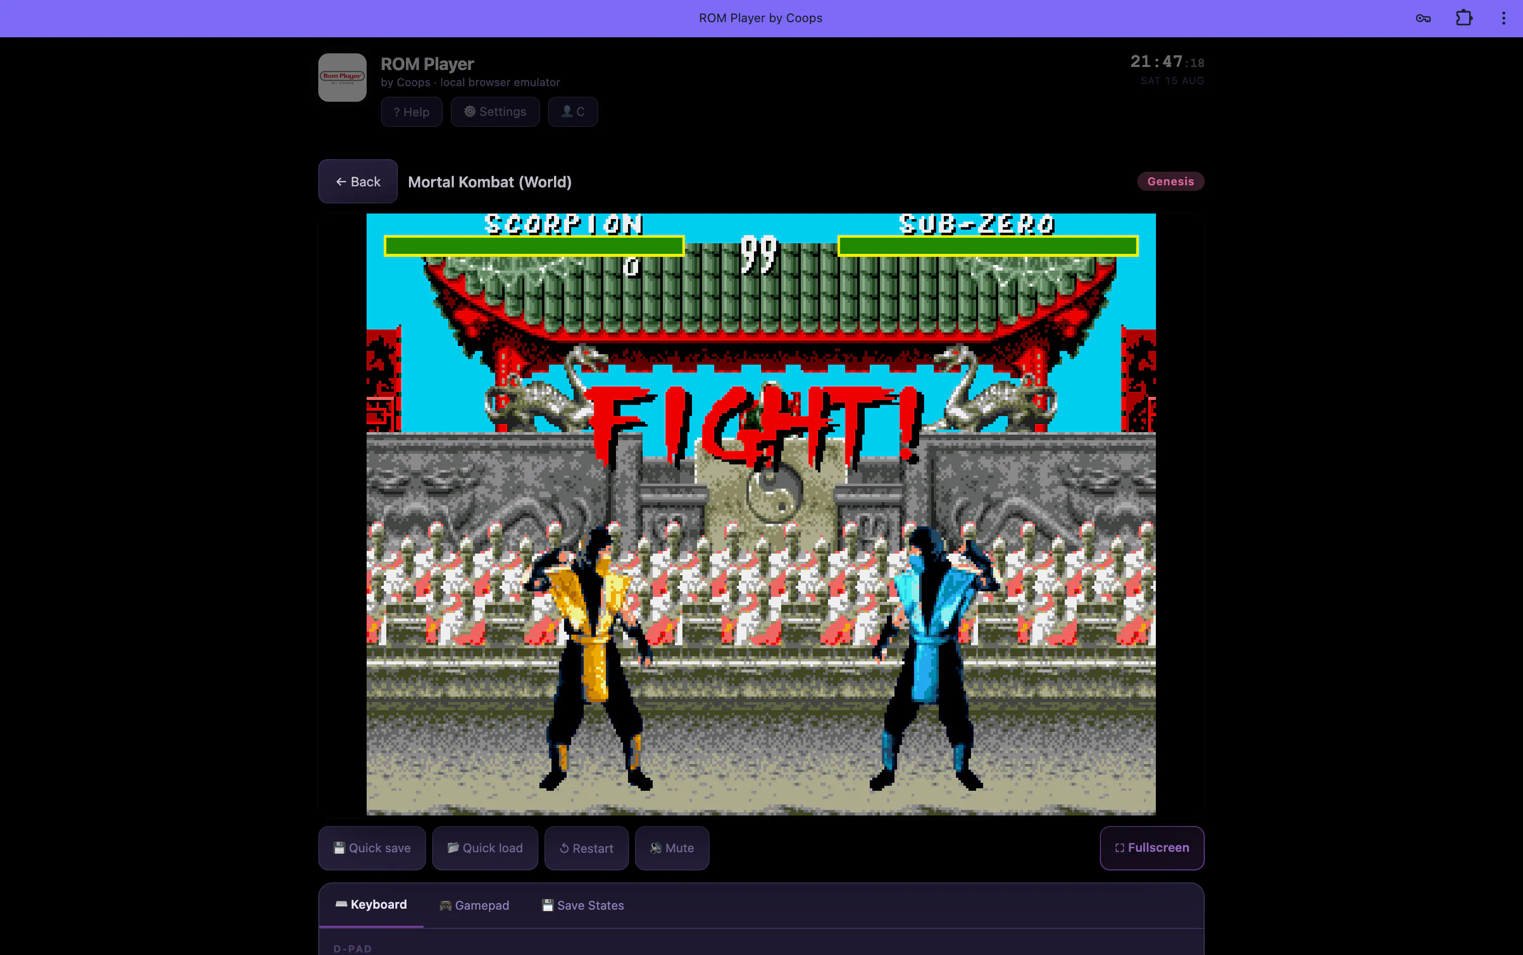Quick save the game state

(x=372, y=848)
